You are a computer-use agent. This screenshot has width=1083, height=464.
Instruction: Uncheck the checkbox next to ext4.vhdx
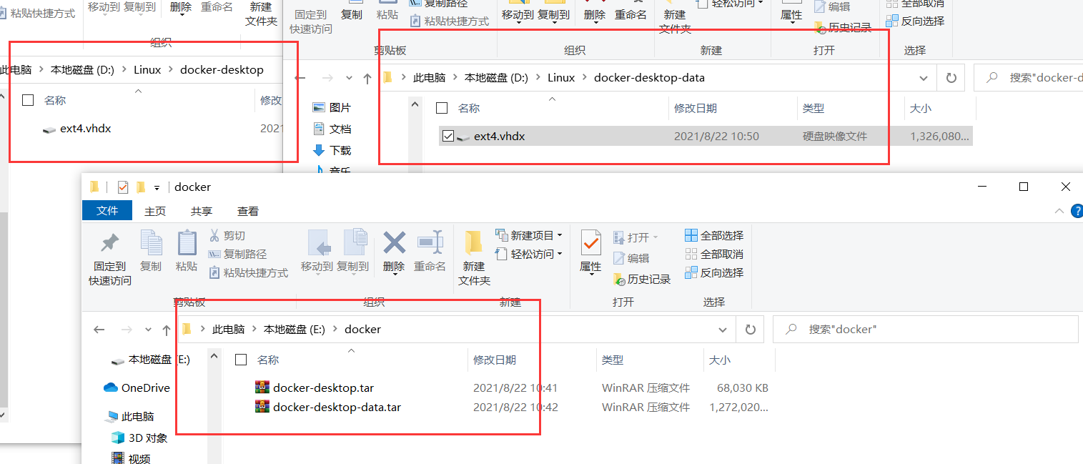(448, 136)
